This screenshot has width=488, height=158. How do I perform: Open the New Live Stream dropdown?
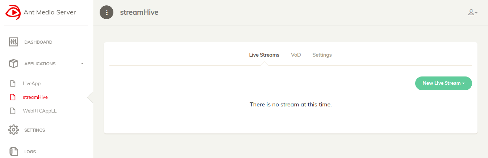pyautogui.click(x=443, y=83)
